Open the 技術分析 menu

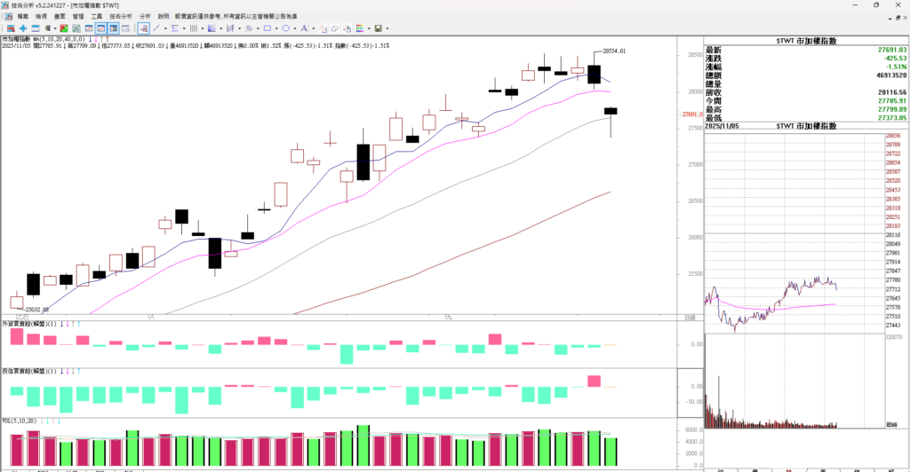121,16
